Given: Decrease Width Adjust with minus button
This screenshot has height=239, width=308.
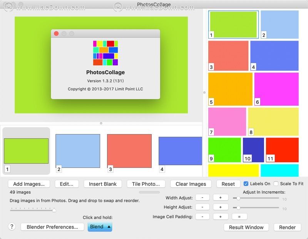Looking at the screenshot, I should pyautogui.click(x=203, y=198).
